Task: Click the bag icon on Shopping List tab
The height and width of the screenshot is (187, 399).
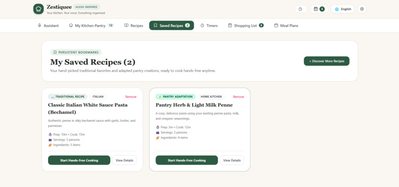Action: point(230,26)
